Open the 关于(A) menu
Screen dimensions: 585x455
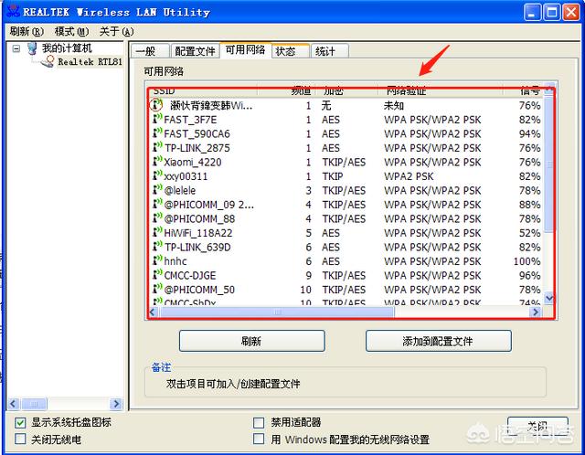pos(116,32)
